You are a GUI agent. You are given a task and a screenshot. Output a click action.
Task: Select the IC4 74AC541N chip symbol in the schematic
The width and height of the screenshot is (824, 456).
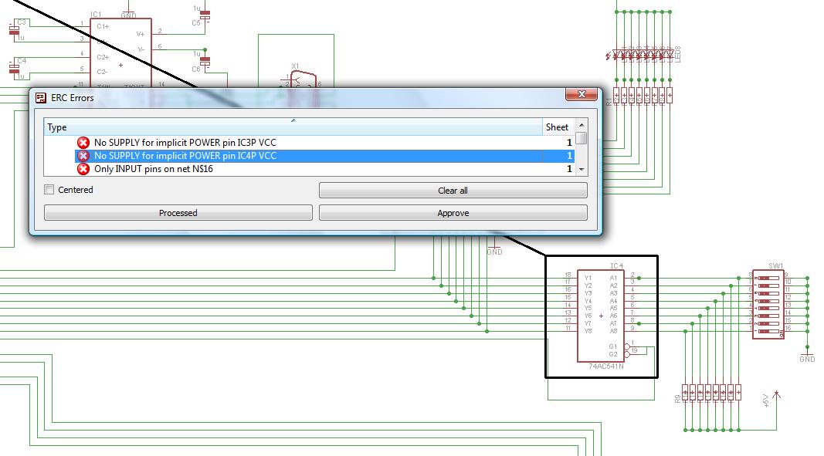click(601, 316)
